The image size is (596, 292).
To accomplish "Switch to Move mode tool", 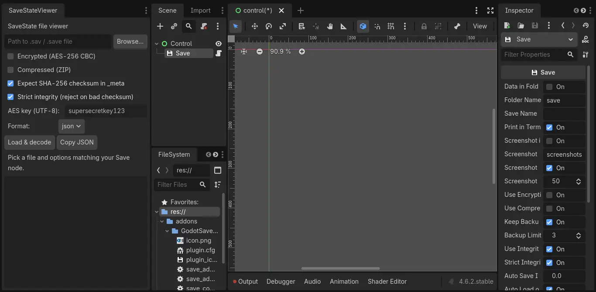I will coord(255,26).
